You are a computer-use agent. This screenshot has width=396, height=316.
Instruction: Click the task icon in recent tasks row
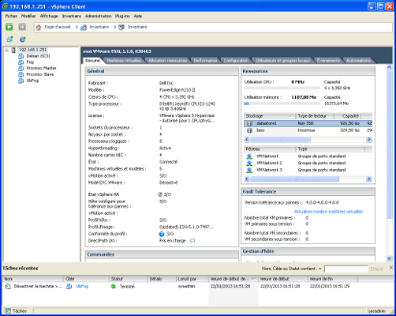[8, 286]
